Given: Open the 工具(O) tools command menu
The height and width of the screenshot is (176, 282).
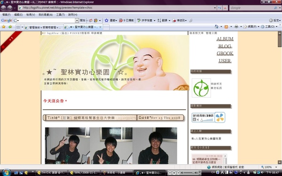Looking at the screenshot, I should click(269, 27).
